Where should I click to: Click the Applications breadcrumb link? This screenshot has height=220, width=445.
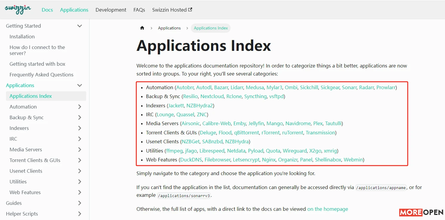pos(169,28)
